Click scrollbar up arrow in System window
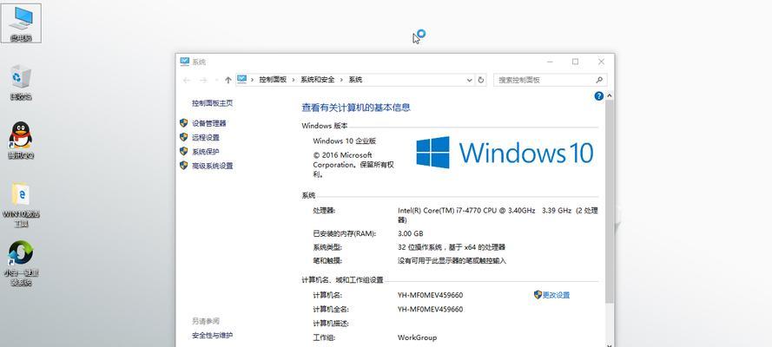Screen dimensions: 772x347 [x=610, y=95]
